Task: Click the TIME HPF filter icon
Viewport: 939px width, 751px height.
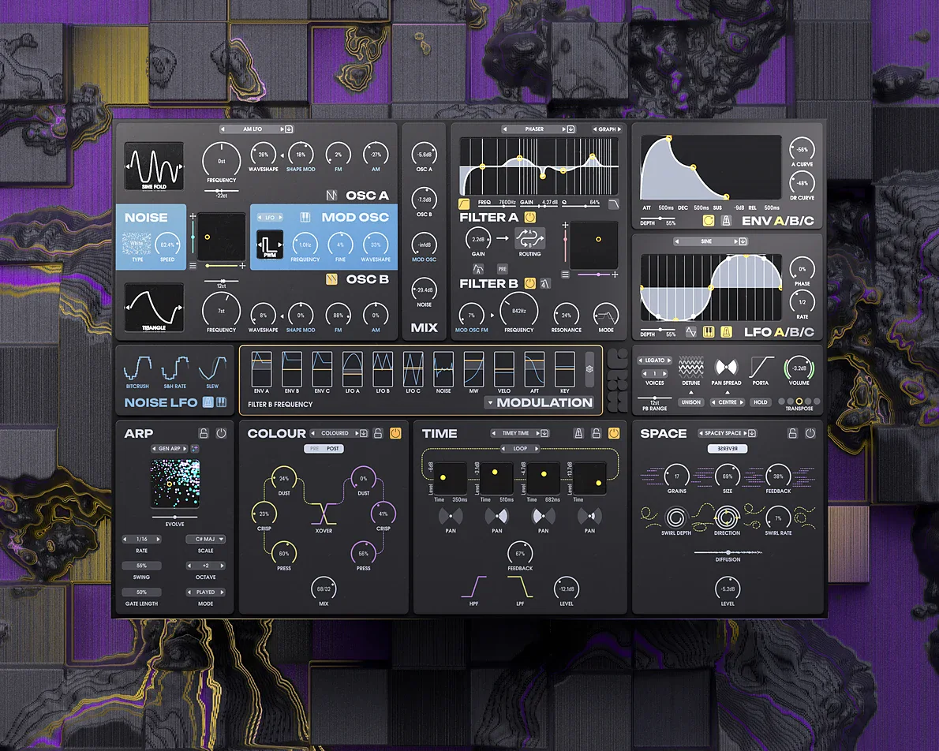Action: (473, 587)
